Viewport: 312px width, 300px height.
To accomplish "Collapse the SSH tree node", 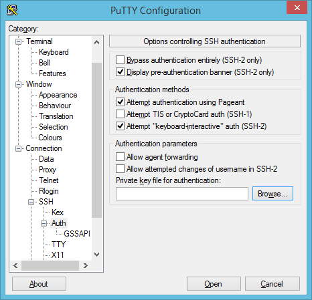I will point(31,202).
